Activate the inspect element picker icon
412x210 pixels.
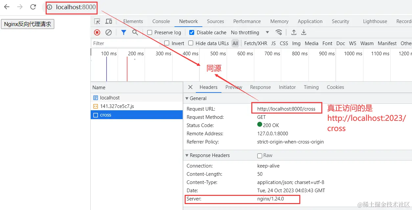pyautogui.click(x=97, y=21)
